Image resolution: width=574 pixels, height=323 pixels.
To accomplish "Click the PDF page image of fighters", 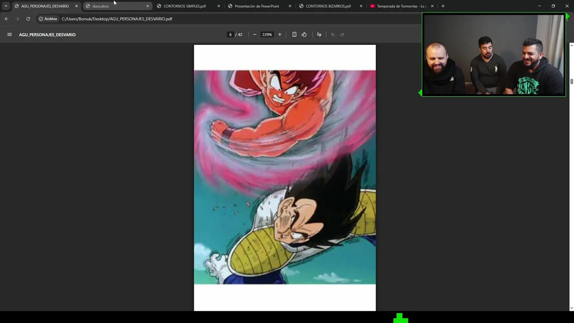I will 285,177.
